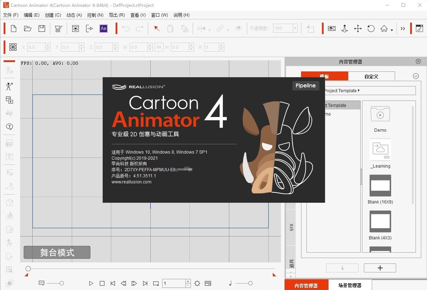Expand the toolbar overflow double chevron

click(403, 28)
